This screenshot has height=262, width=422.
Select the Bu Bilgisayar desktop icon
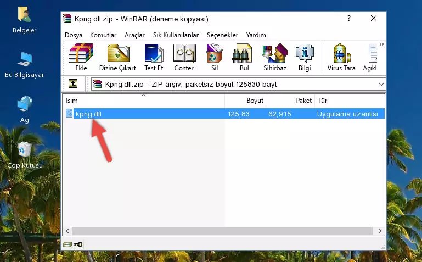point(25,65)
